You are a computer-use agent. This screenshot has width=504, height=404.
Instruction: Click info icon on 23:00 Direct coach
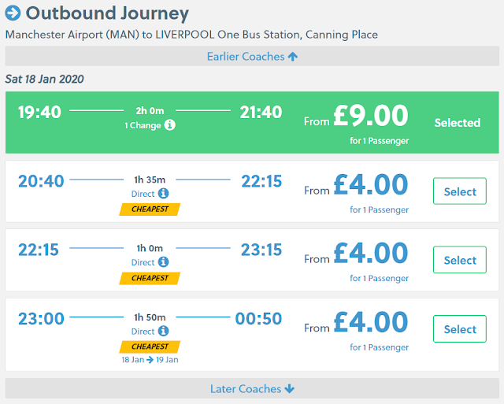[x=163, y=332]
